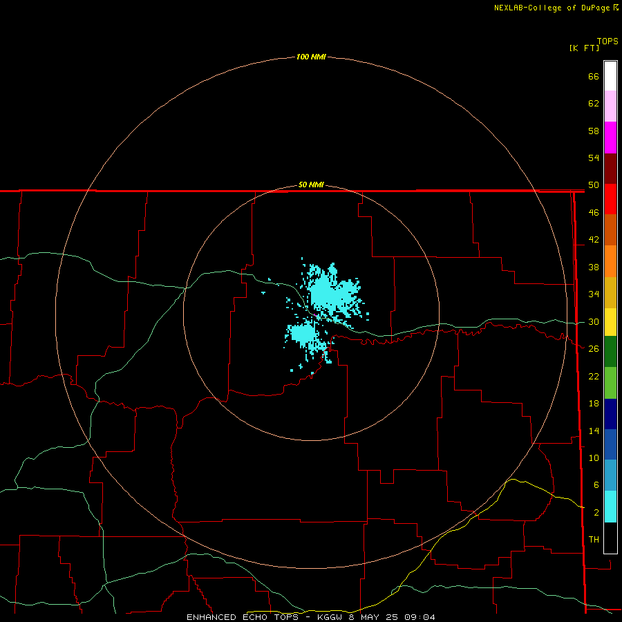This screenshot has height=622, width=622.
Task: Click the NEXLAB-College of DuPage text
Action: [552, 8]
